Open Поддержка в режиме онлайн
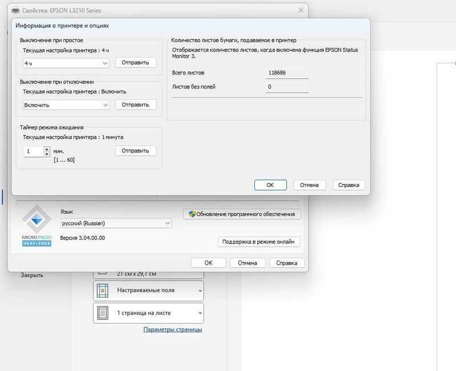 pos(259,242)
